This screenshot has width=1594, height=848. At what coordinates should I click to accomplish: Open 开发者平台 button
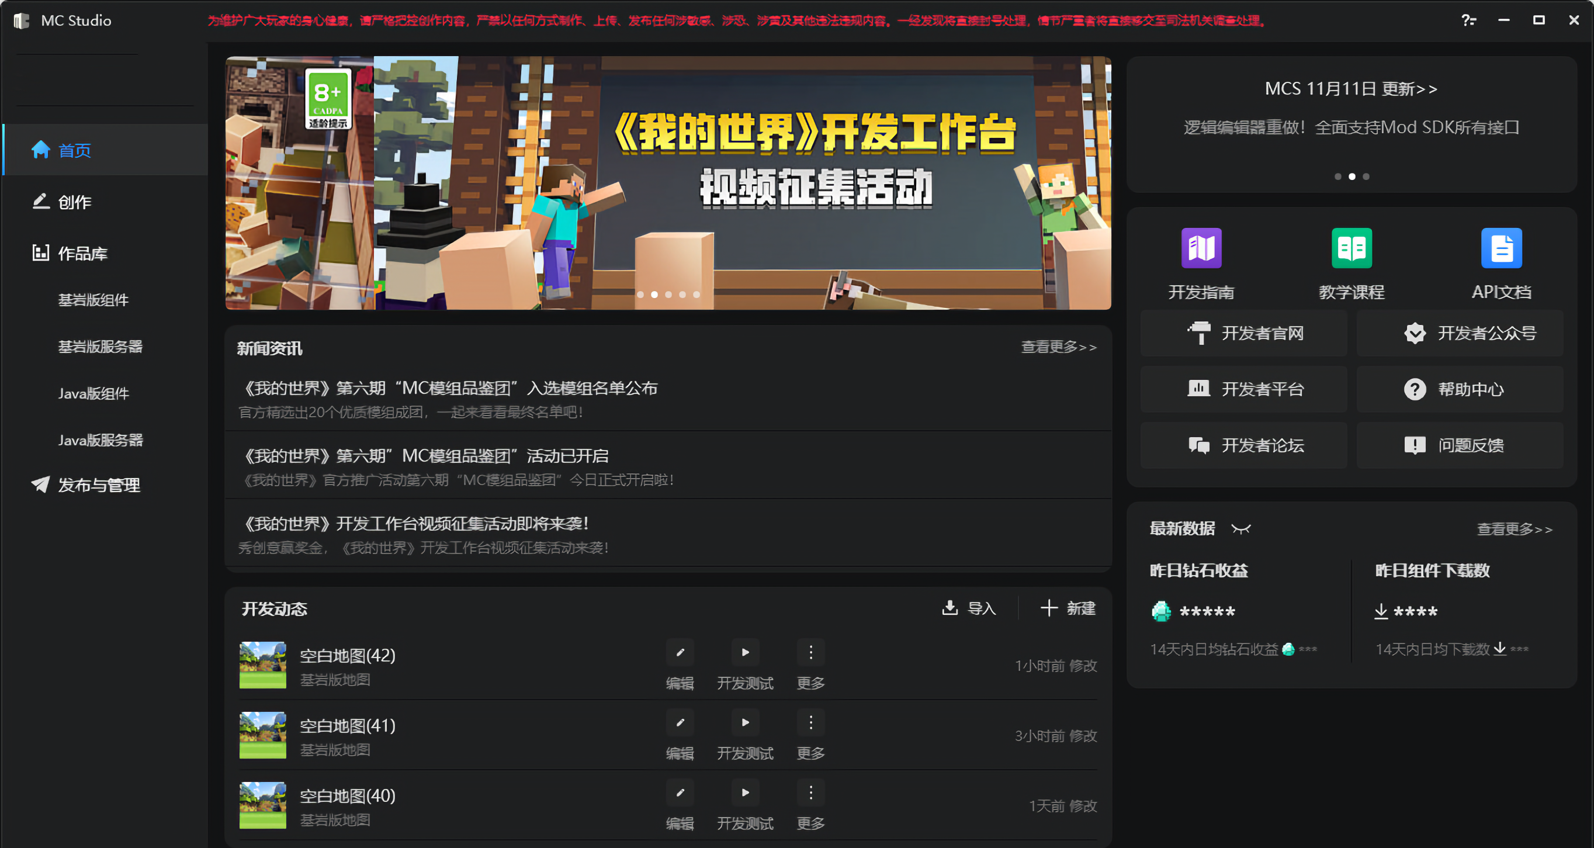tap(1244, 389)
